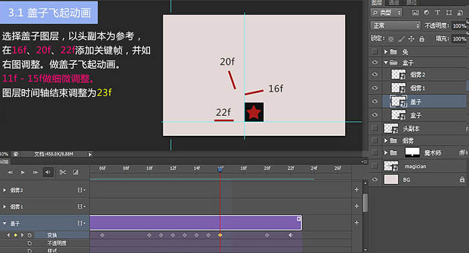469x253 pixels.
Task: Collapse 盖子 timeline track
Action: point(5,223)
